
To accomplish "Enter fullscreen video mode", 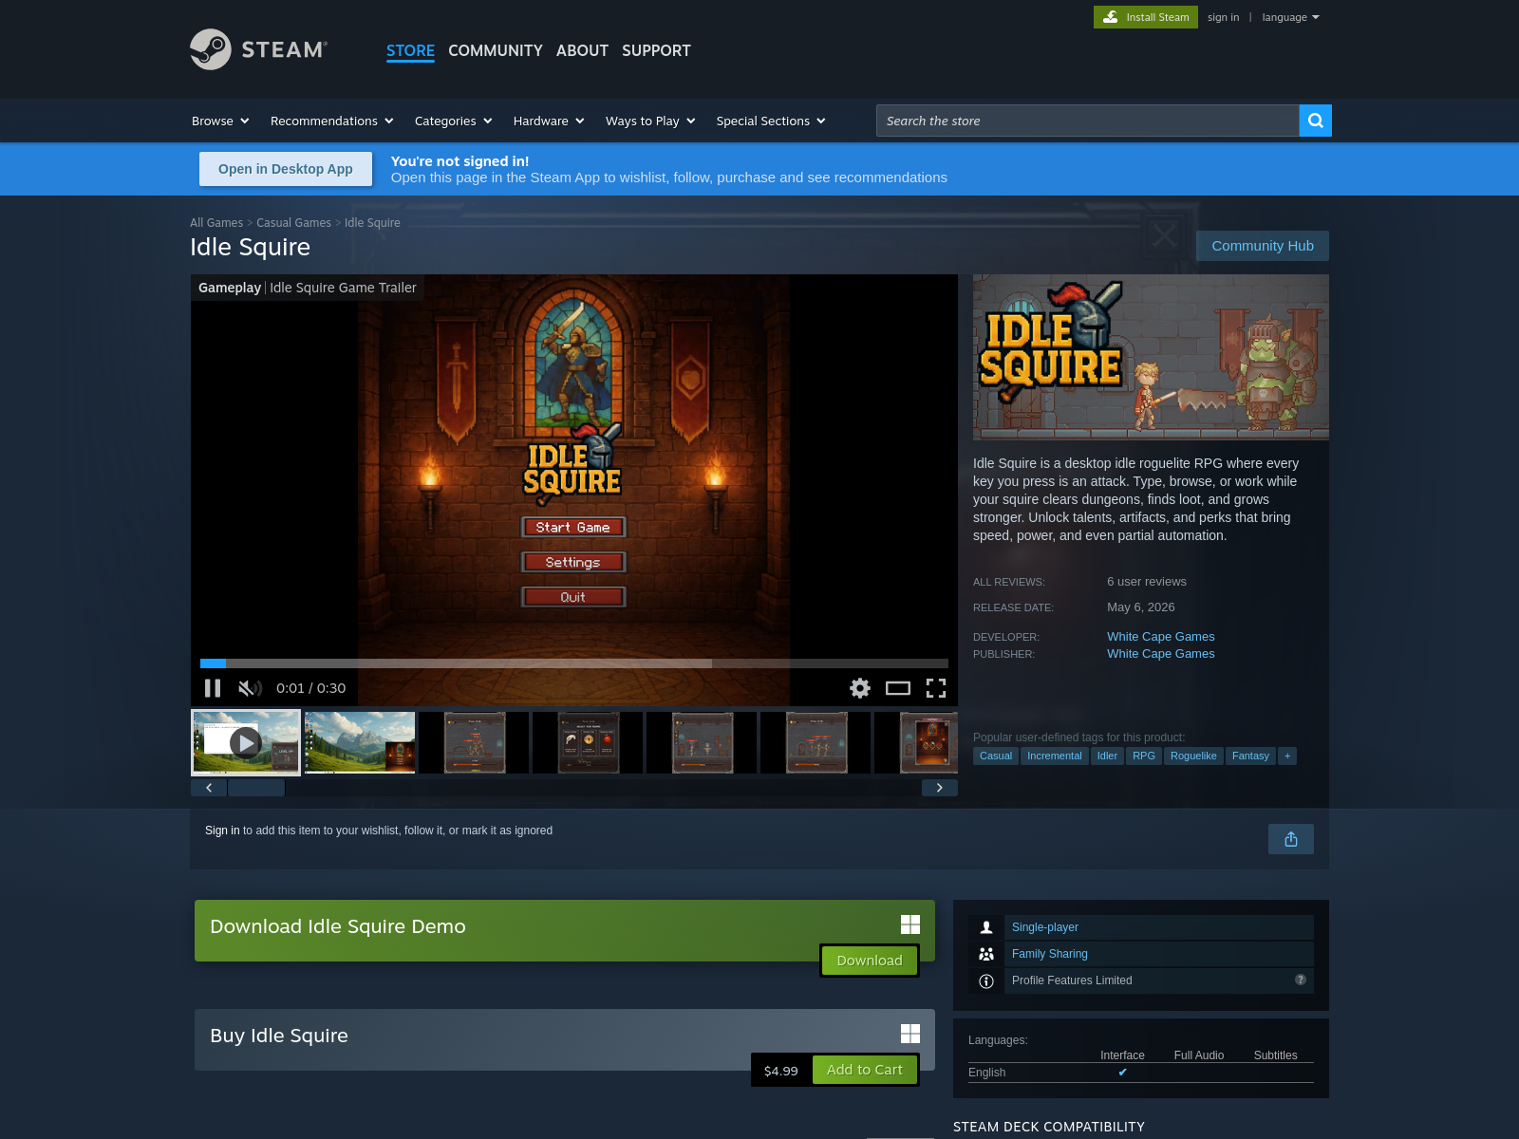I will point(936,688).
